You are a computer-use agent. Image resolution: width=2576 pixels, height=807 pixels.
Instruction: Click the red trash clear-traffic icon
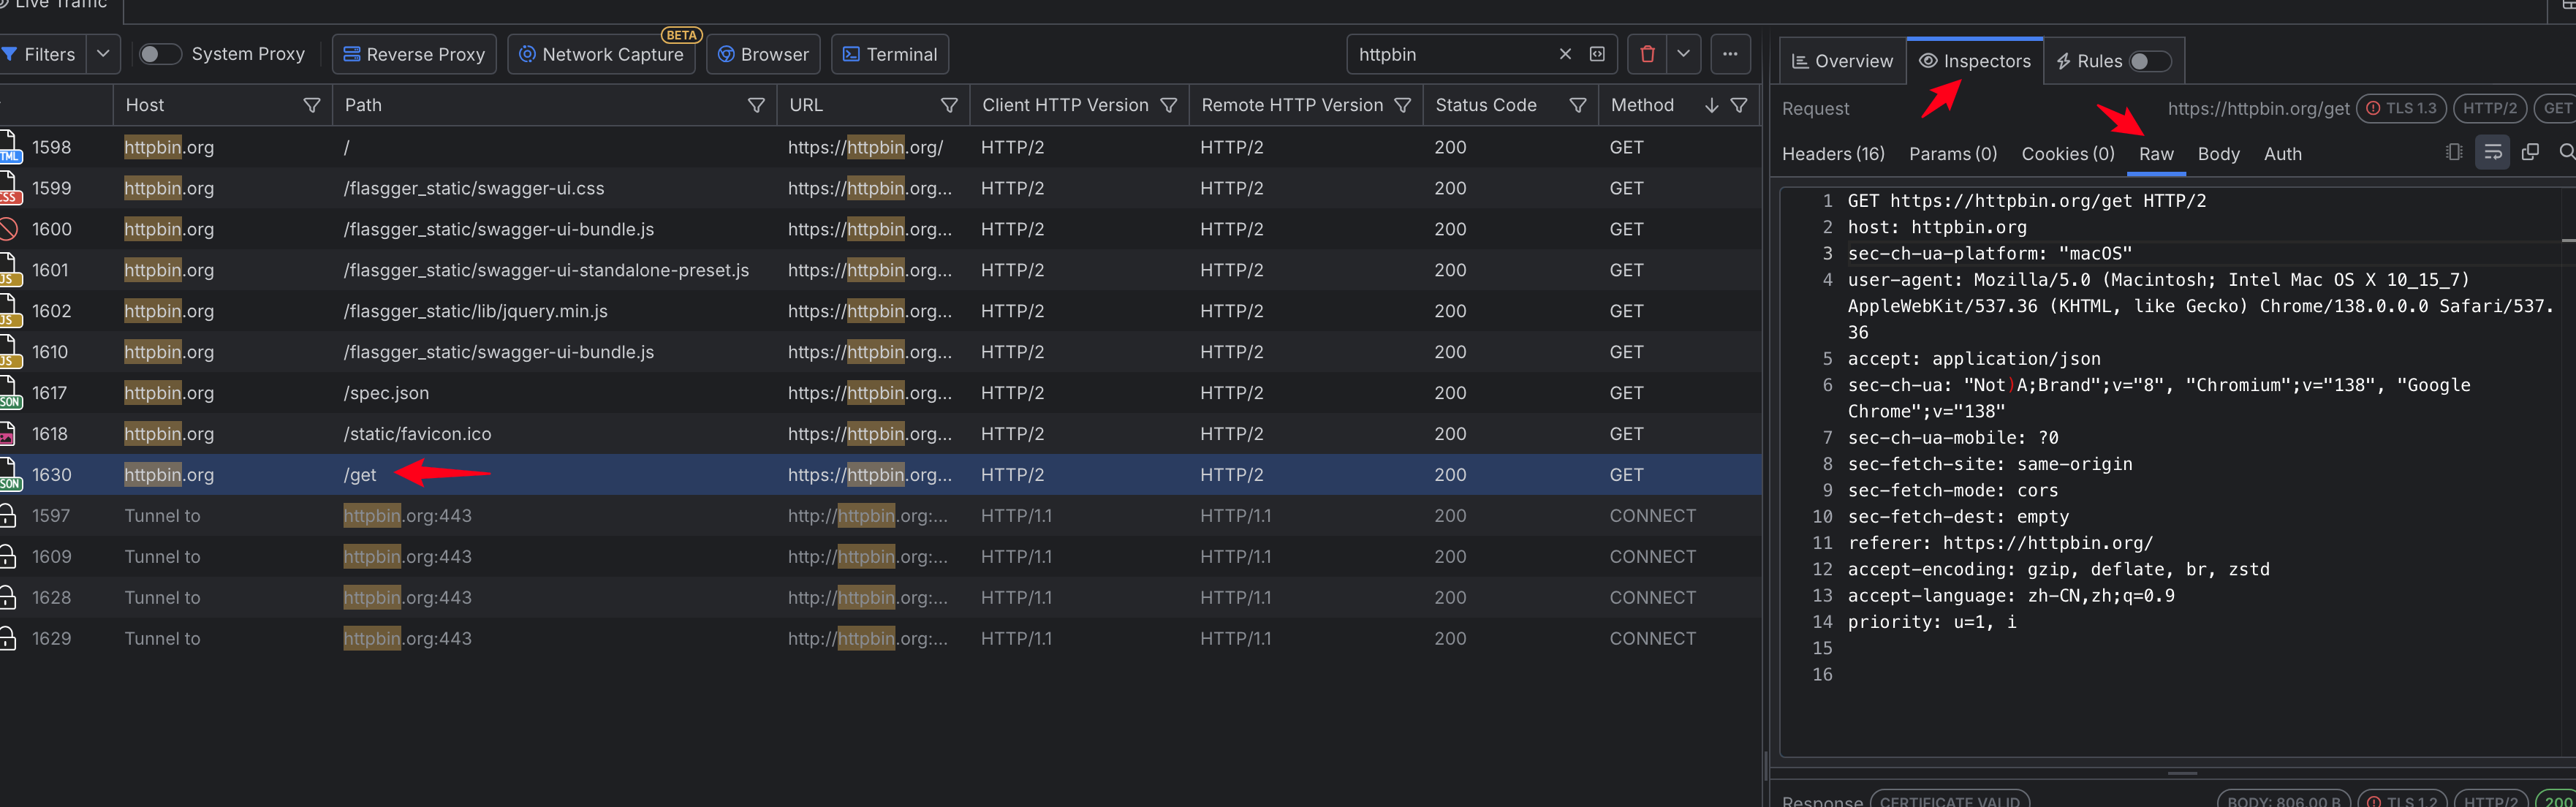tap(1647, 54)
